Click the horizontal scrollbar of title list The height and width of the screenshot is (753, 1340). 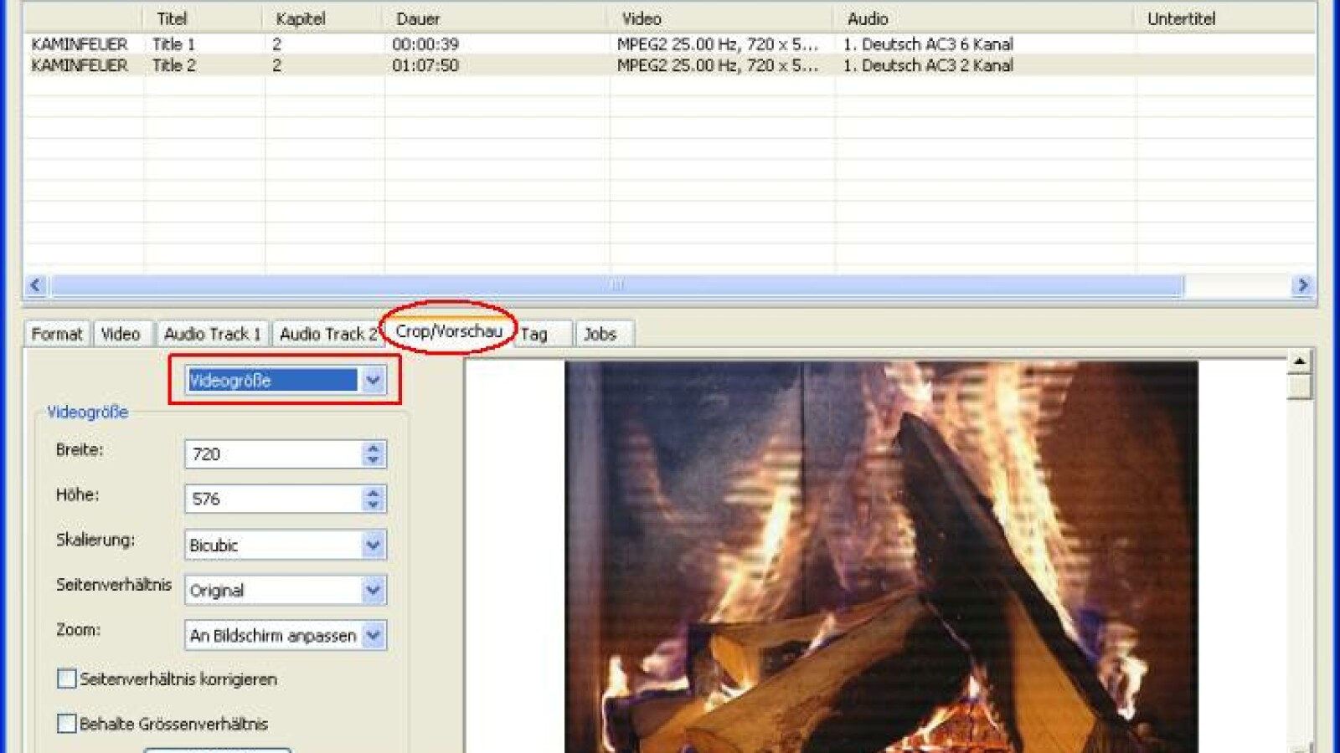(x=616, y=285)
